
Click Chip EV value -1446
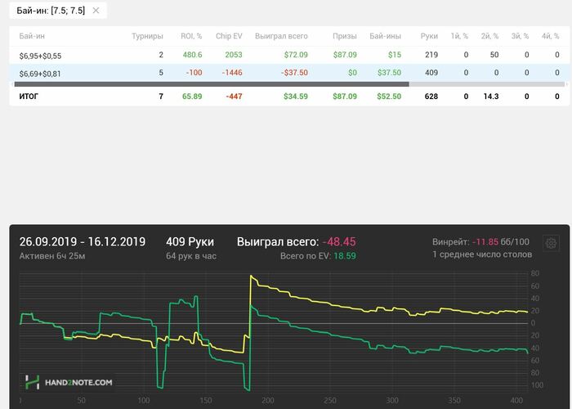pyautogui.click(x=232, y=73)
